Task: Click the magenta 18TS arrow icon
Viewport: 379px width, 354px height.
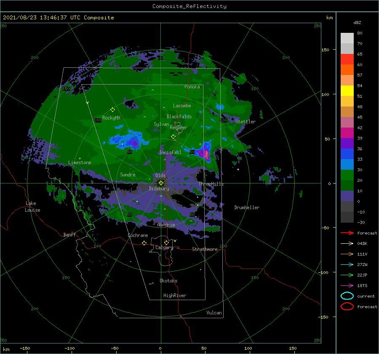Action: click(347, 286)
